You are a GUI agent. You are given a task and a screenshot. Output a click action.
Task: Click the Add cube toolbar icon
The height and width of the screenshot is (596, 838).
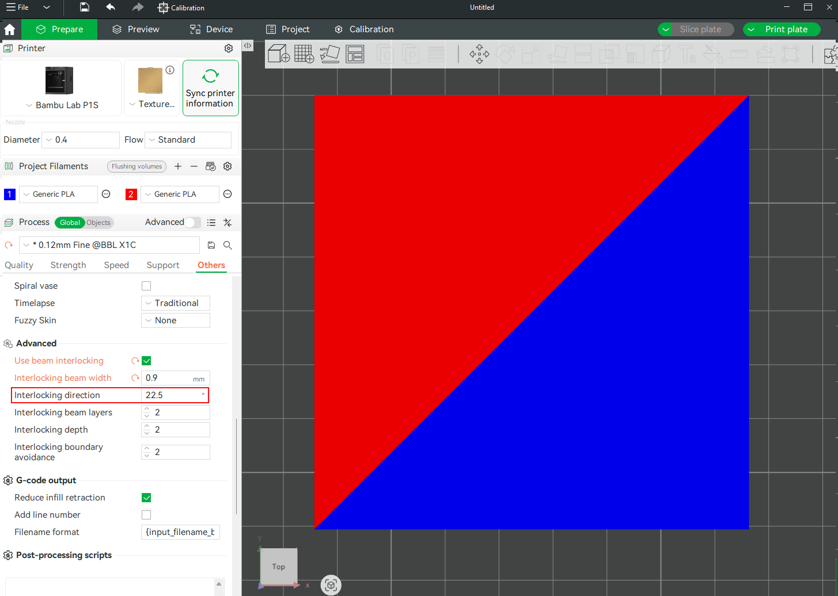pos(279,54)
